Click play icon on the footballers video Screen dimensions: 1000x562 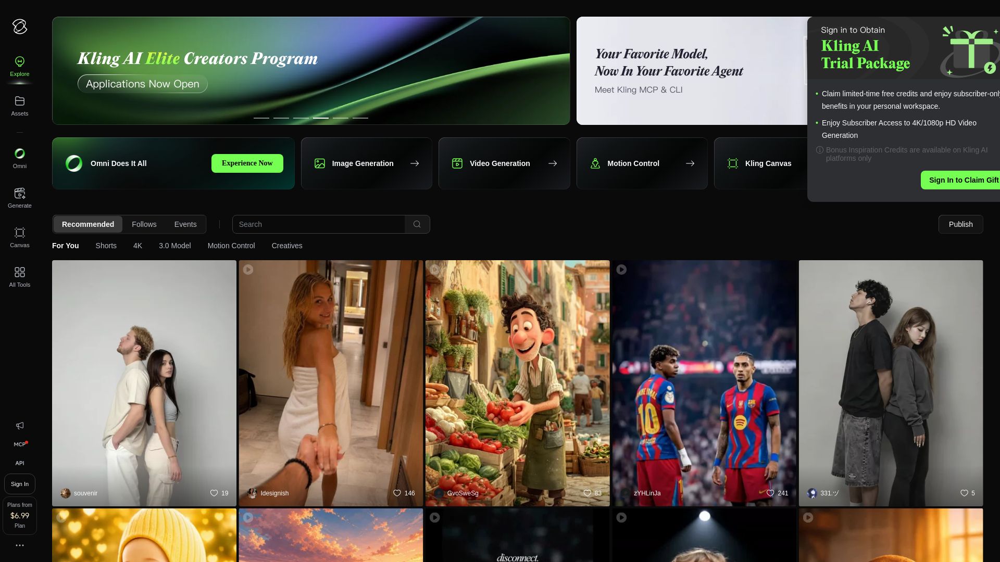point(621,270)
